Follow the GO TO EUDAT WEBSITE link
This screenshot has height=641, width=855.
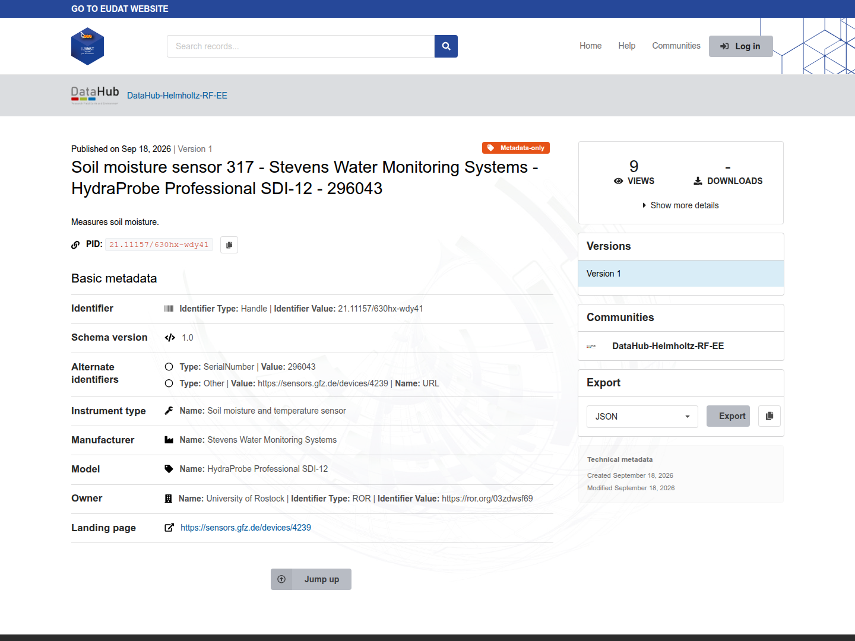[x=120, y=9]
